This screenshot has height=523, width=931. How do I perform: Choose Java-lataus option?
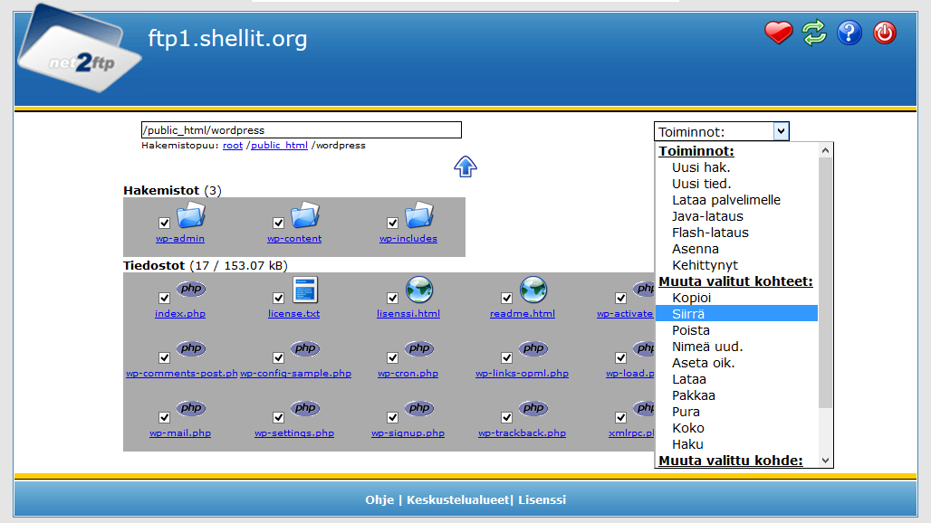tap(736, 216)
